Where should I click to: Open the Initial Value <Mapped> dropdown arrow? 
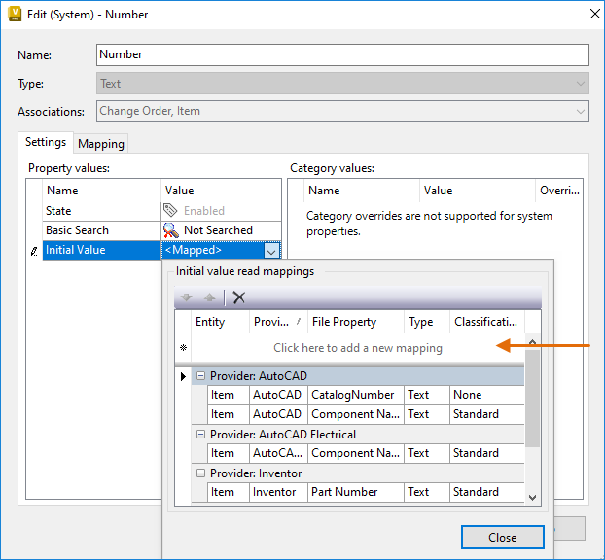271,252
